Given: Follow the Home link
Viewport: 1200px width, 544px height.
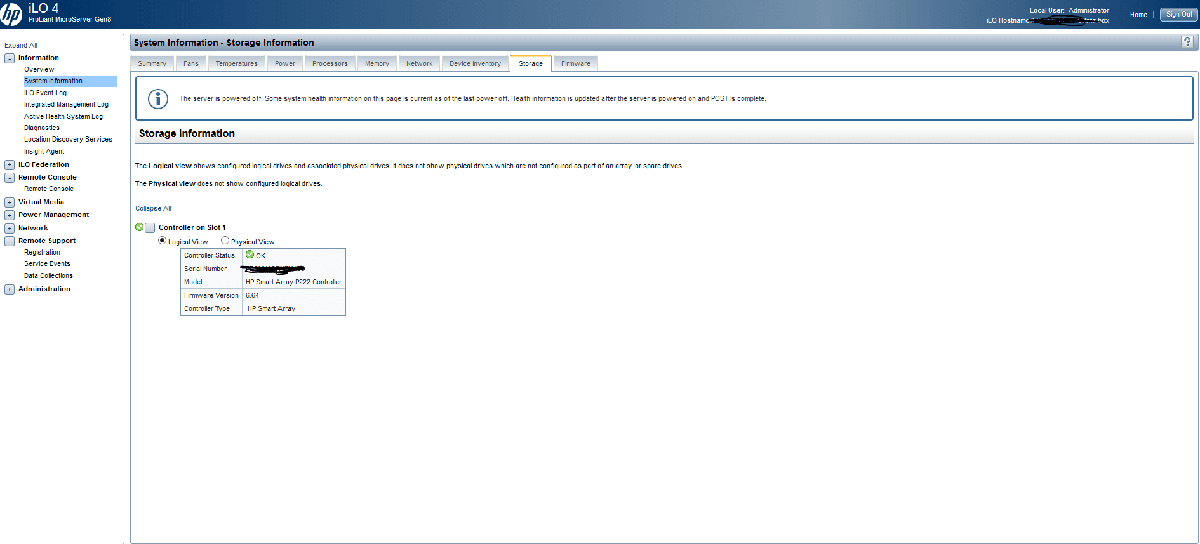Looking at the screenshot, I should pos(1138,15).
